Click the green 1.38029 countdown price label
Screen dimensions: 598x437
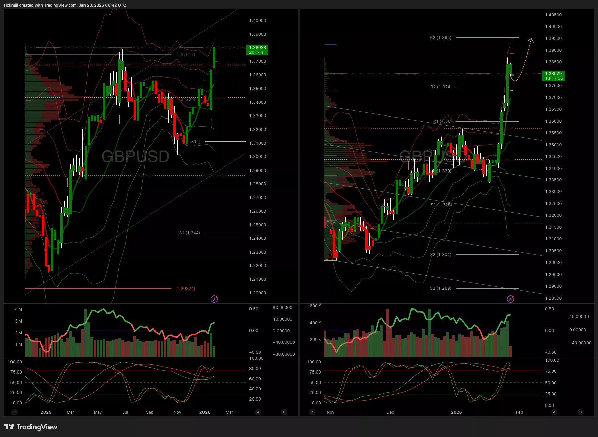pyautogui.click(x=553, y=76)
